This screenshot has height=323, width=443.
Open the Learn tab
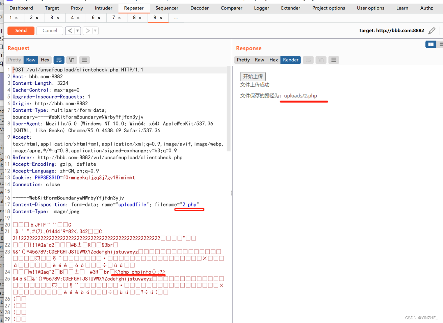pyautogui.click(x=402, y=8)
